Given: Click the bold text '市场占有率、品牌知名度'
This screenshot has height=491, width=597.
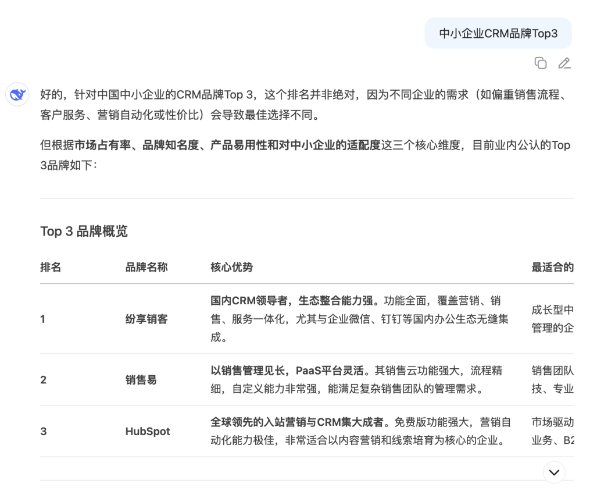Looking at the screenshot, I should tap(137, 145).
